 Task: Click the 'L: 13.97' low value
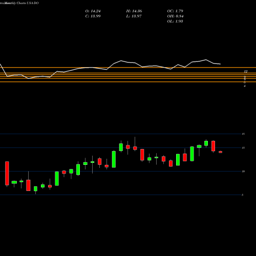134,16
